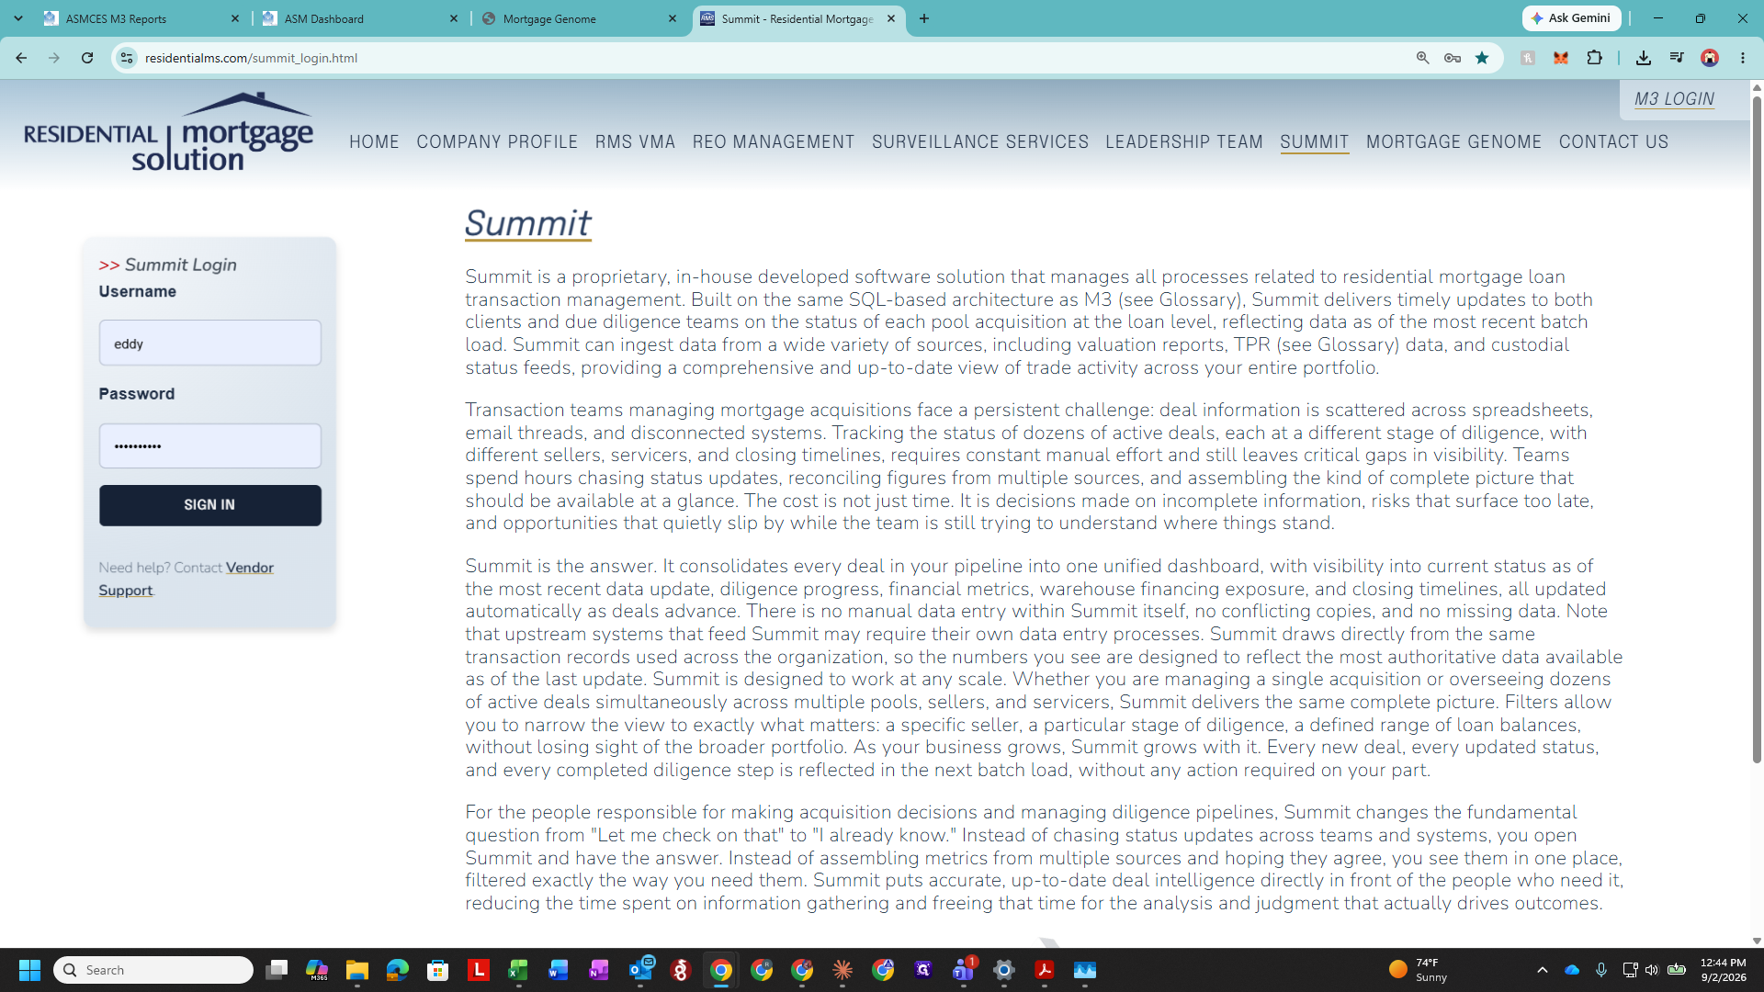The height and width of the screenshot is (992, 1764).
Task: Open CONTACT US menu item
Action: point(1613,142)
